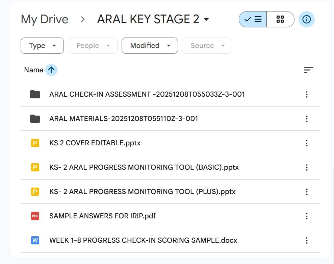
Task: Switch to list layout view
Action: (x=253, y=19)
